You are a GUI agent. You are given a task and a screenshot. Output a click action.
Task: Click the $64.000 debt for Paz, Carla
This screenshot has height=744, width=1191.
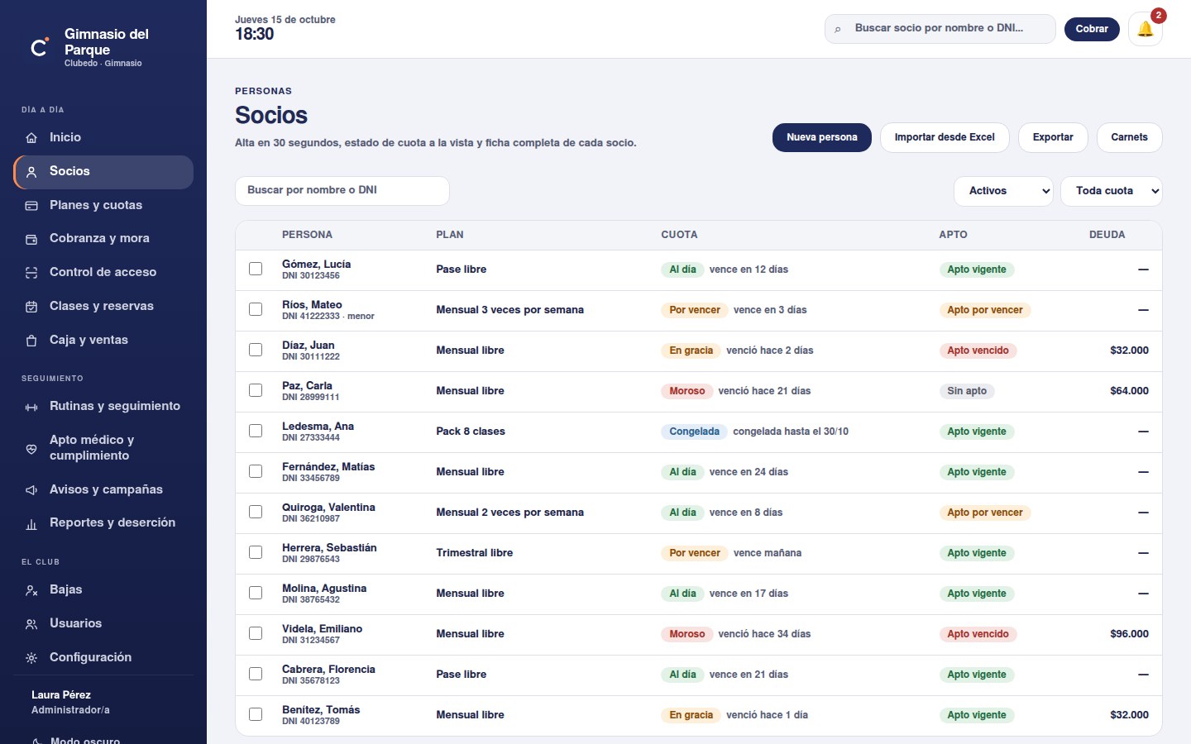pyautogui.click(x=1129, y=391)
